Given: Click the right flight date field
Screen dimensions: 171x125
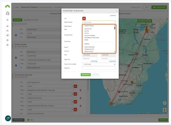Looking at the screenshot, I should [x=108, y=55].
